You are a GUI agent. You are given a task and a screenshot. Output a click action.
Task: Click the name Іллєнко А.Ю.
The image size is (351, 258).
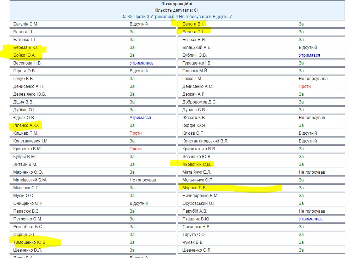coord(26,125)
